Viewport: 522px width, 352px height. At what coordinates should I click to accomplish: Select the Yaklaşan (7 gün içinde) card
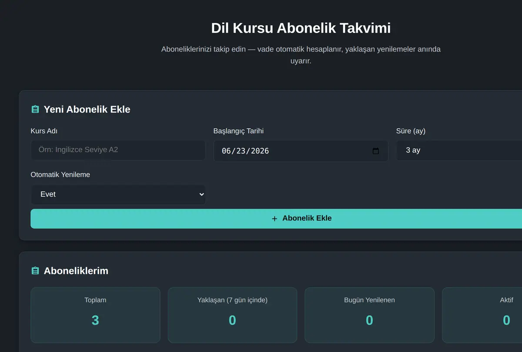click(x=232, y=315)
